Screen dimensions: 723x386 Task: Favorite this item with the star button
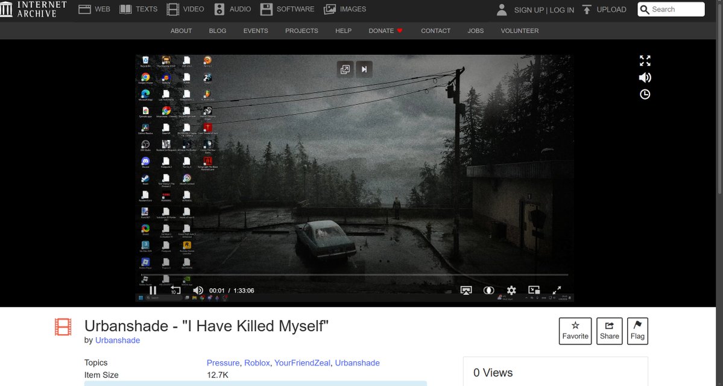(x=575, y=331)
